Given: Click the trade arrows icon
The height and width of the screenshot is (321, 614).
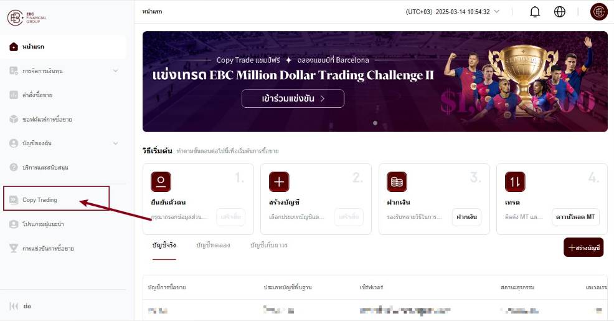Looking at the screenshot, I should (515, 182).
